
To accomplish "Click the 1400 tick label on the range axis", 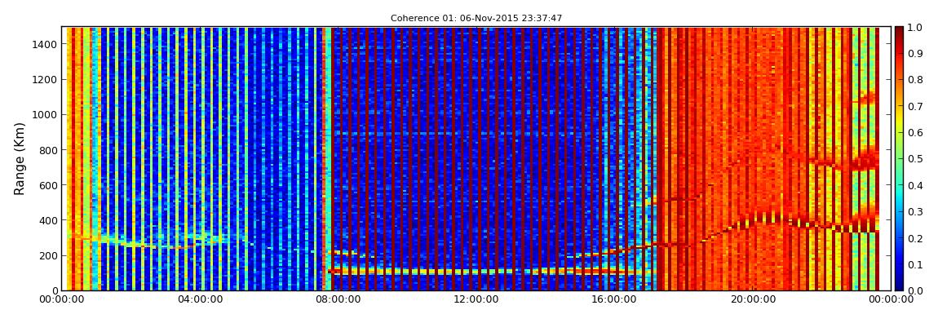I will tap(46, 44).
